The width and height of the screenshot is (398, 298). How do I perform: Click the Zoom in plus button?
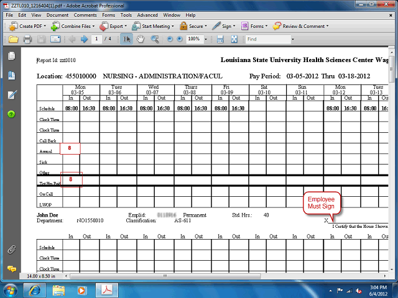(x=180, y=39)
